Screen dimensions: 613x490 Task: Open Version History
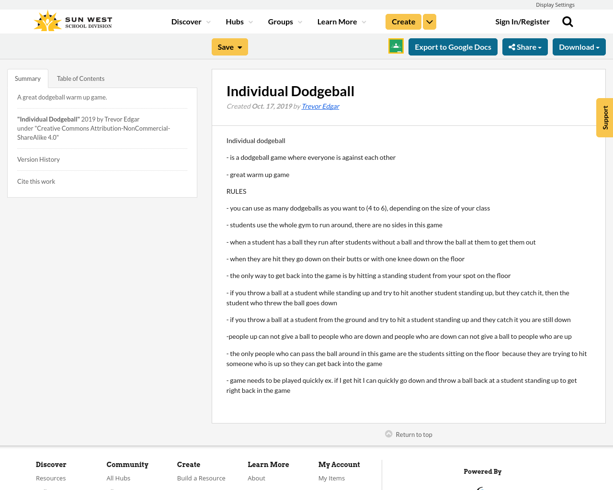[x=38, y=158]
